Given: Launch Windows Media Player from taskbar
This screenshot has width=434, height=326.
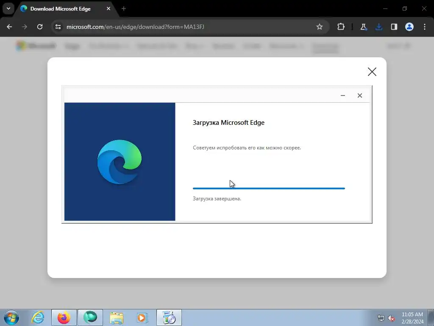Looking at the screenshot, I should 143,318.
